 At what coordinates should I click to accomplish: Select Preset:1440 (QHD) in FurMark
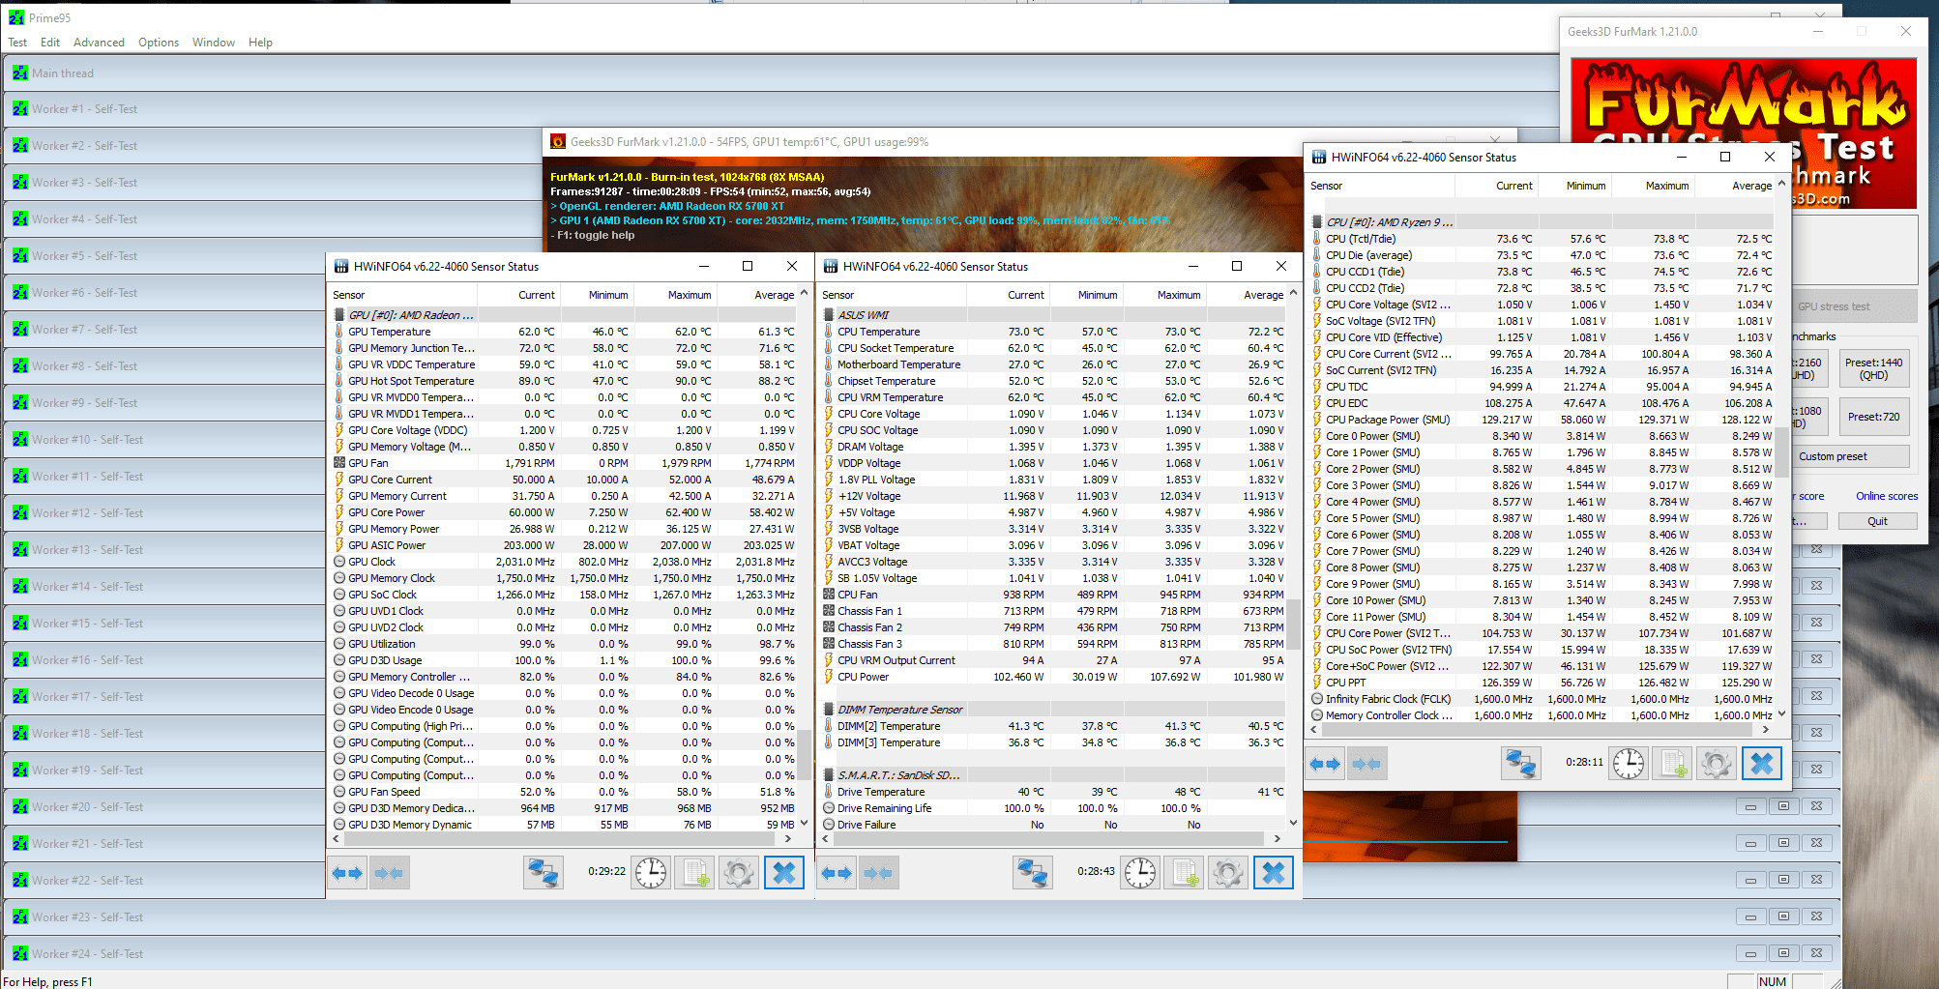pos(1873,368)
